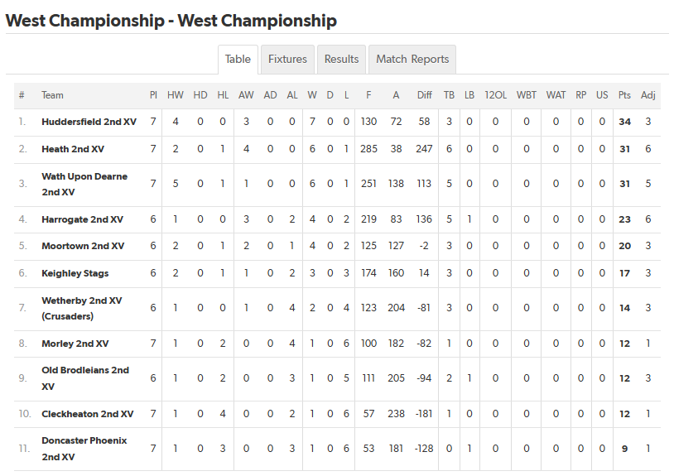Click Cleckheaton 2nd XV team name
Image resolution: width=674 pixels, height=476 pixels.
[87, 414]
